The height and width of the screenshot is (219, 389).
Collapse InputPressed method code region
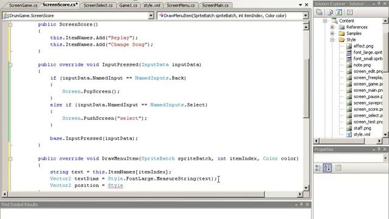click(10, 65)
